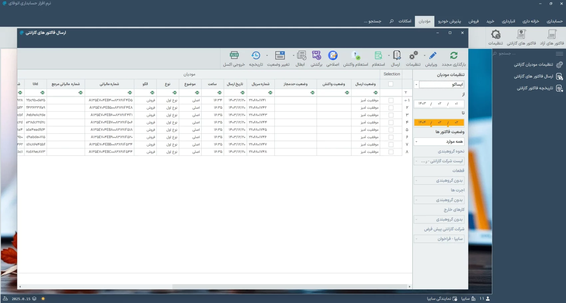Viewport: 566px width, 303px height.
Task: Click the بارگذاری مجدد (reload) icon
Action: pyautogui.click(x=454, y=55)
